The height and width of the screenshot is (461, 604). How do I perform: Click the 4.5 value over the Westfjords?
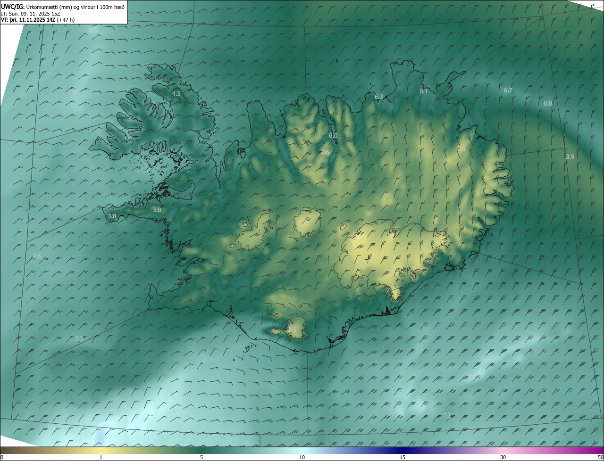(176, 93)
